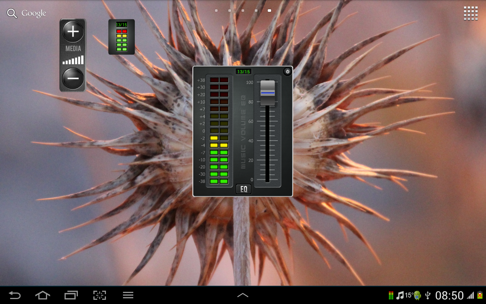Tap the USB connection status icon
The width and height of the screenshot is (486, 304).
coord(428,295)
